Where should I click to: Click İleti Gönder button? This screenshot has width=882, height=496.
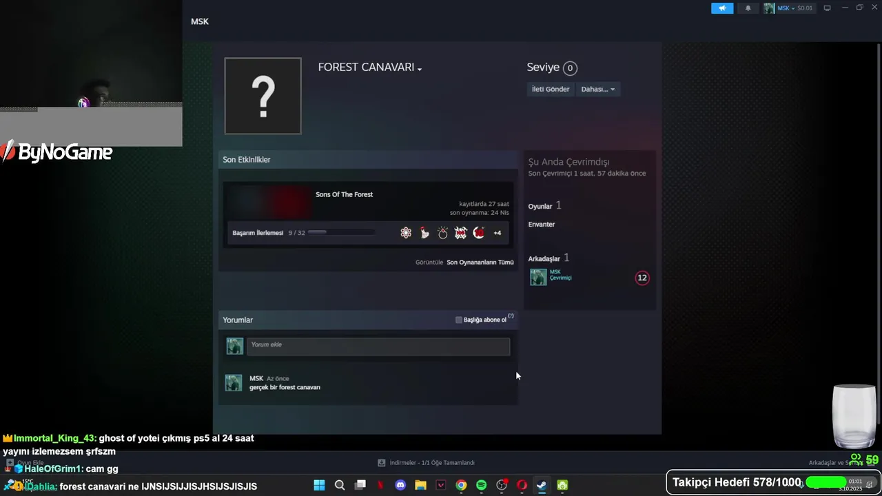click(x=550, y=89)
